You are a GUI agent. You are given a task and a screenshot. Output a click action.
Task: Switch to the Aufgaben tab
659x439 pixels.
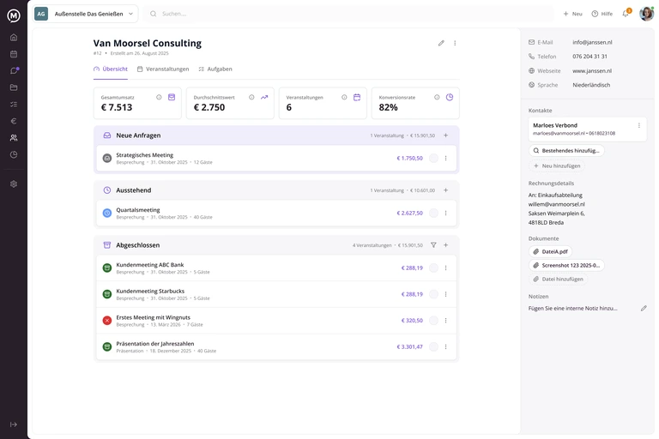tap(215, 69)
